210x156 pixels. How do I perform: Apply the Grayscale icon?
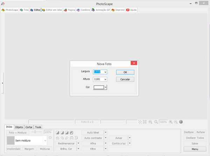point(62,133)
